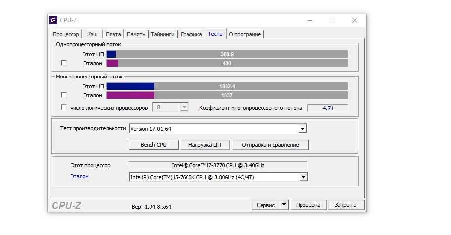
Task: Click the Проверка button
Action: [308, 205]
